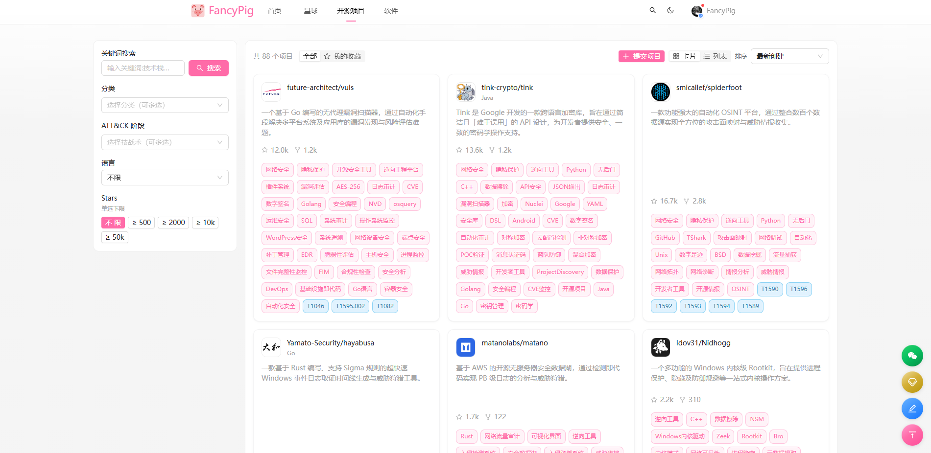Open the search magnifier in the top bar
931x453 pixels.
click(653, 10)
